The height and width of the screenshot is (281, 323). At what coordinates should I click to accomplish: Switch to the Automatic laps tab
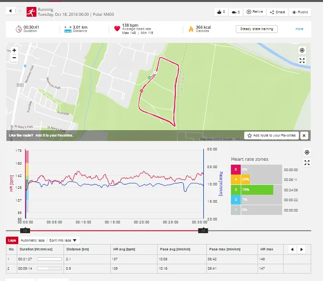click(32, 240)
